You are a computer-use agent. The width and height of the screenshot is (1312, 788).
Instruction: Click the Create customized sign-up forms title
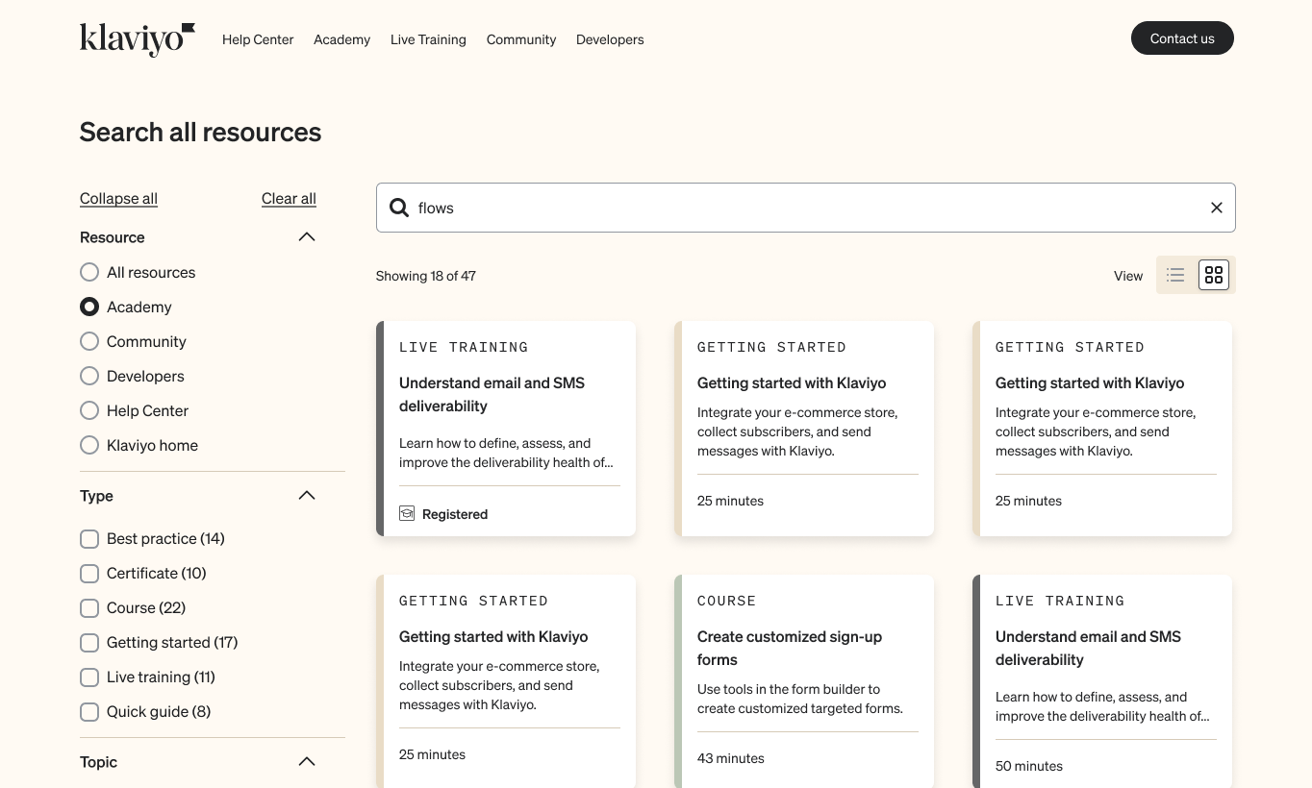tap(790, 649)
